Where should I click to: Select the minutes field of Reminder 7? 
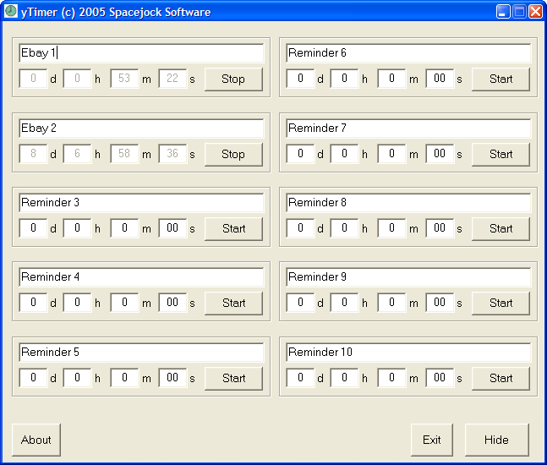(x=391, y=154)
